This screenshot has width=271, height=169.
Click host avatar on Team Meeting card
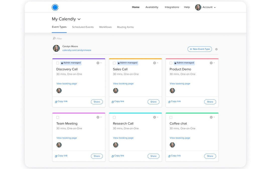(59, 145)
